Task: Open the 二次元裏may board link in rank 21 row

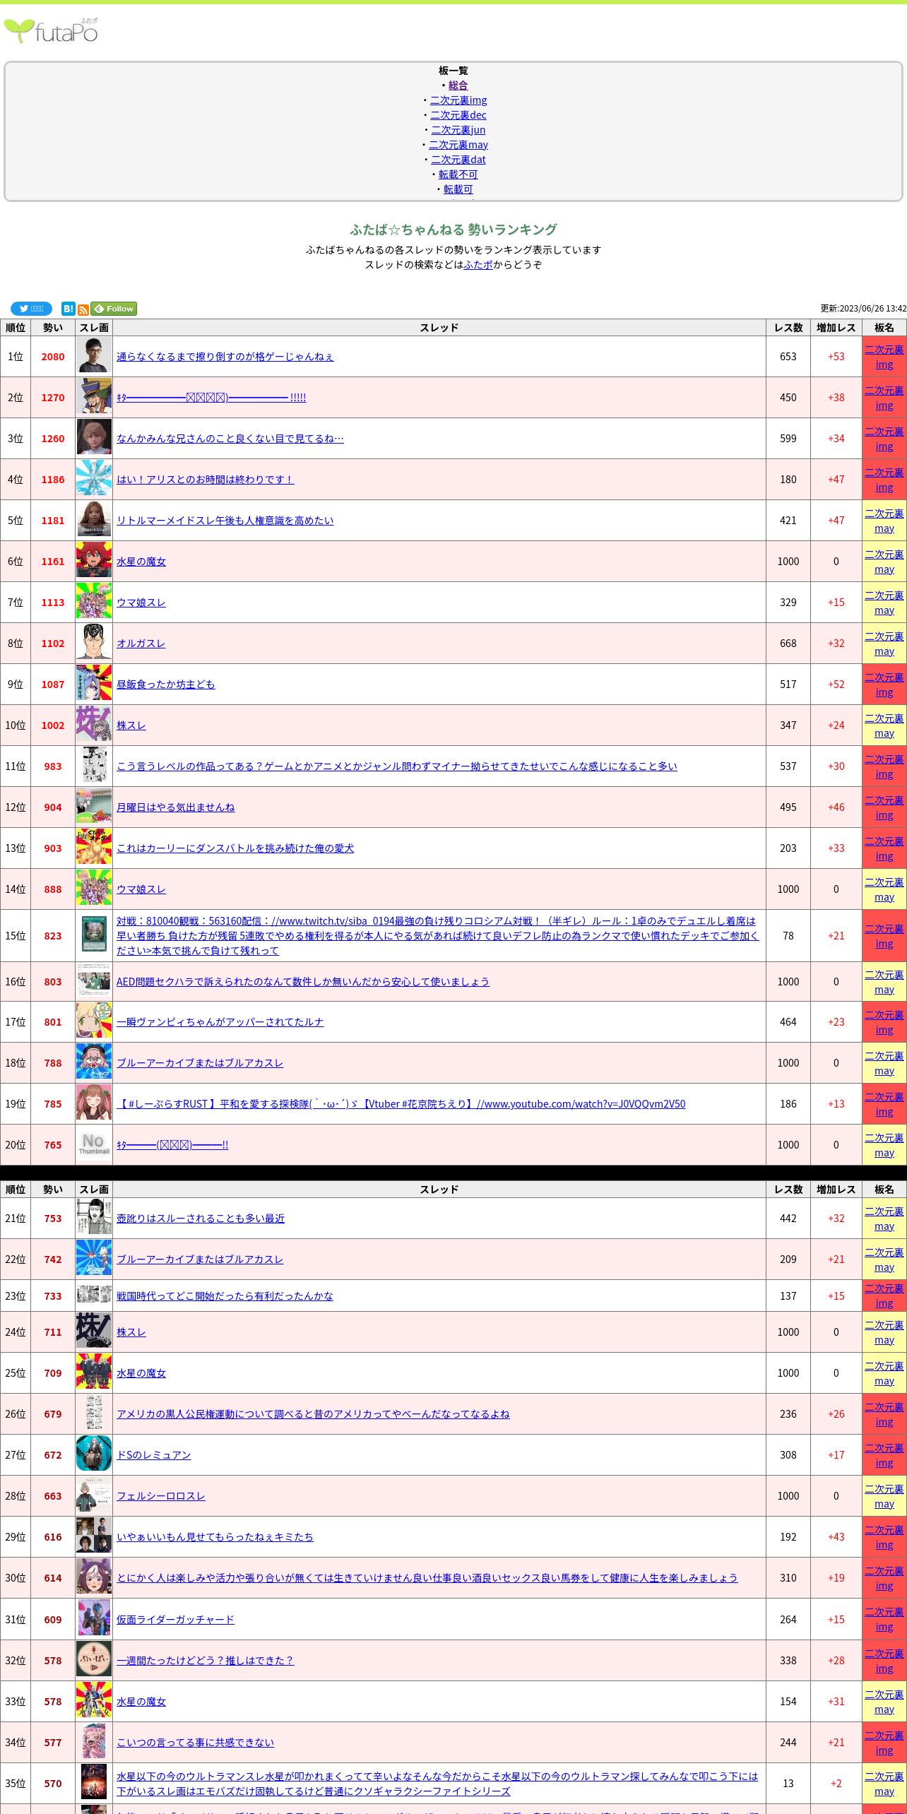Action: click(x=884, y=1219)
